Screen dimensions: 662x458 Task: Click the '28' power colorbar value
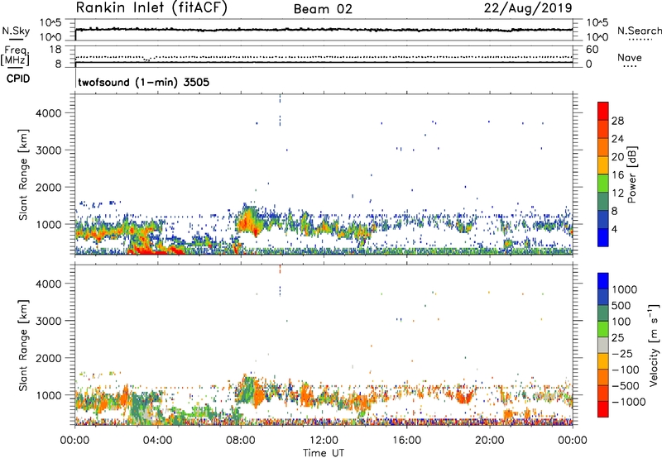tap(617, 121)
